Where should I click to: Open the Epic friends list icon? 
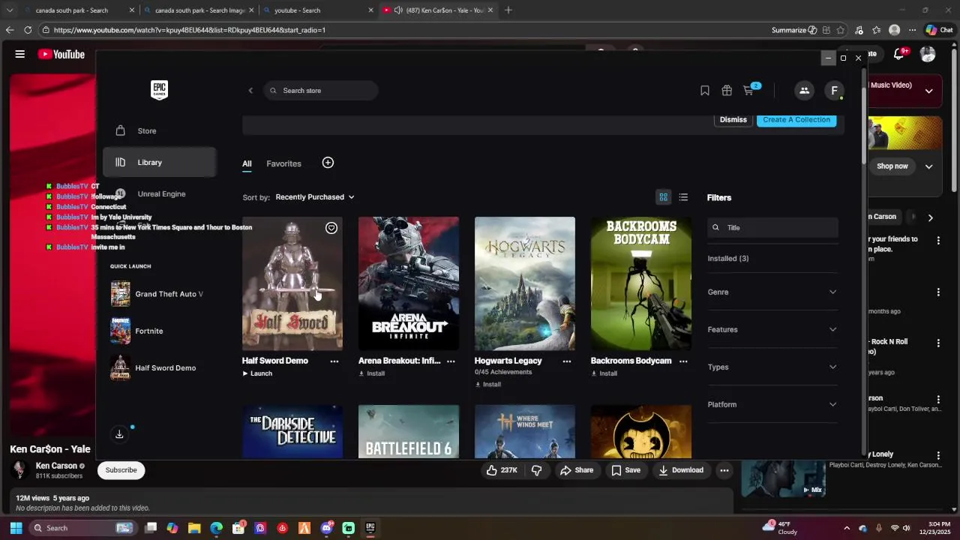click(804, 91)
